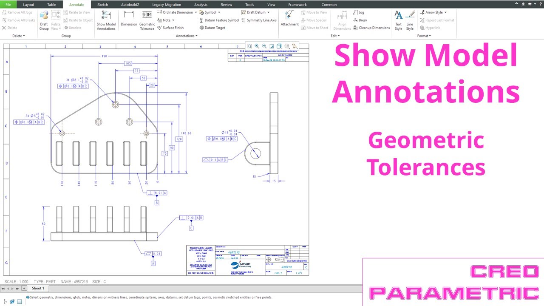Switch to the Sketch tab
This screenshot has width=544, height=306.
(102, 5)
